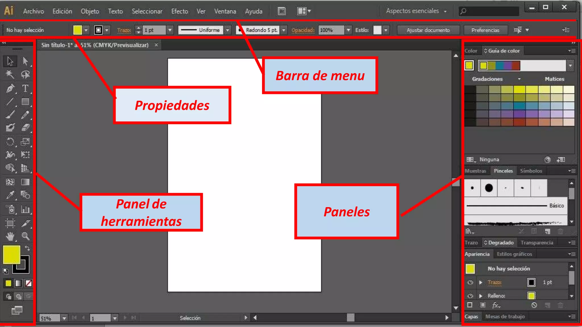Expand the Trazo row in Apariencia panel
The height and width of the screenshot is (327, 582).
[x=481, y=282]
